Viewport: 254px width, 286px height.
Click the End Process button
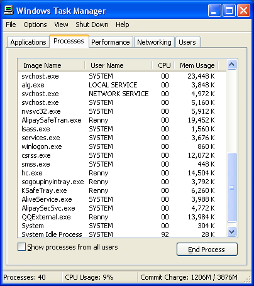point(207,250)
